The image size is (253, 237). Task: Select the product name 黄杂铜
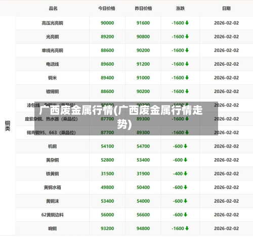(x=53, y=160)
